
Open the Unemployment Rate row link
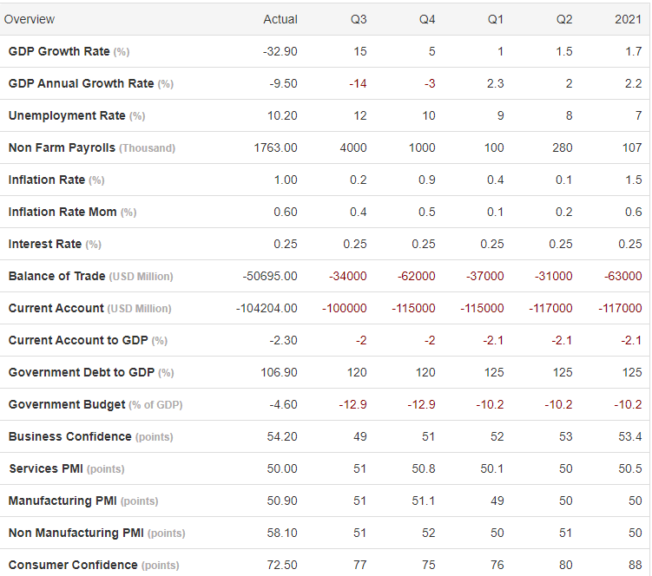click(x=67, y=115)
